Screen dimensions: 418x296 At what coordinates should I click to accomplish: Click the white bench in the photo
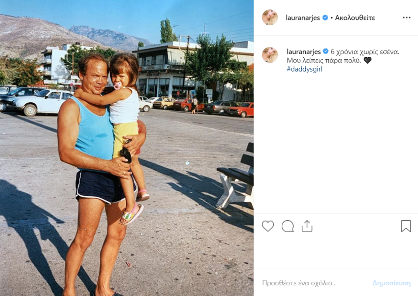click(235, 179)
